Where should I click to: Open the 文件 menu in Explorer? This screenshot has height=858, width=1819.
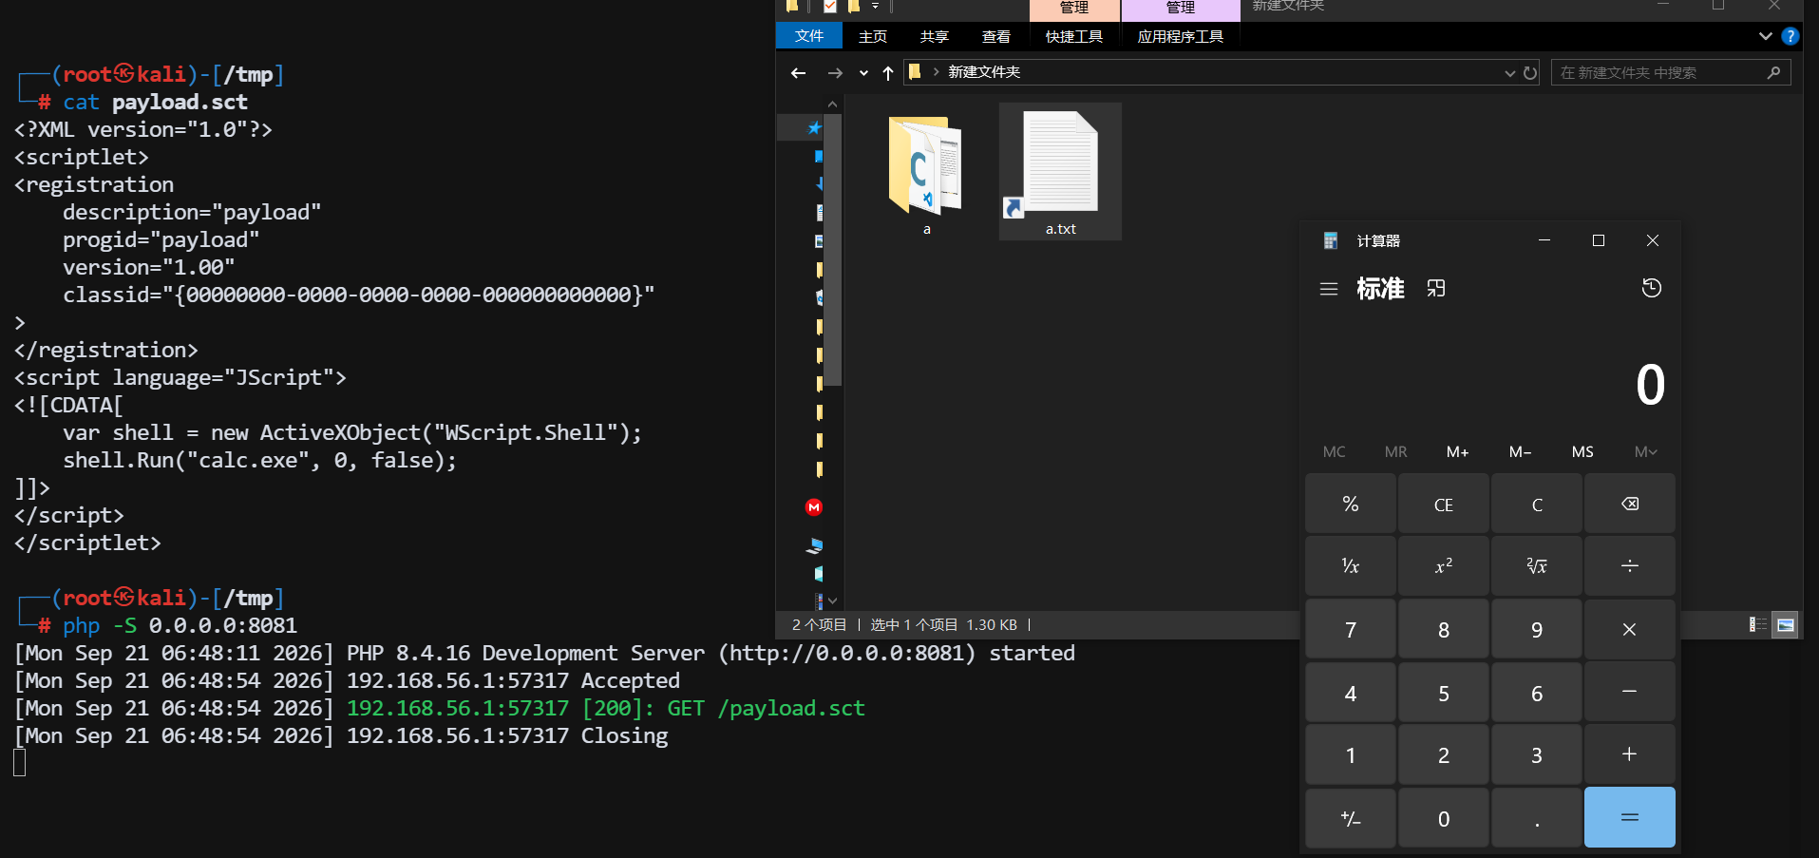tap(809, 36)
